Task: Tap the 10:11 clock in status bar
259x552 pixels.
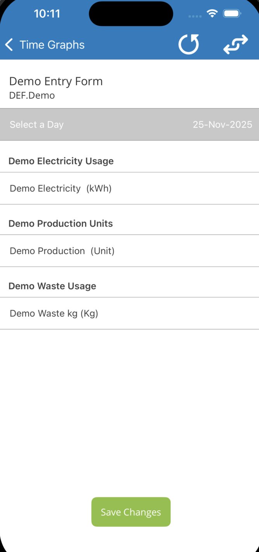Action: [47, 14]
